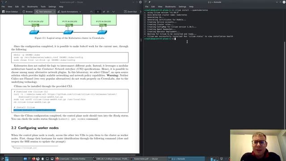This screenshot has height=161, width=286.
Task: Click the 'mkdir -p $HOME/.kube' code line
Action: point(27,55)
